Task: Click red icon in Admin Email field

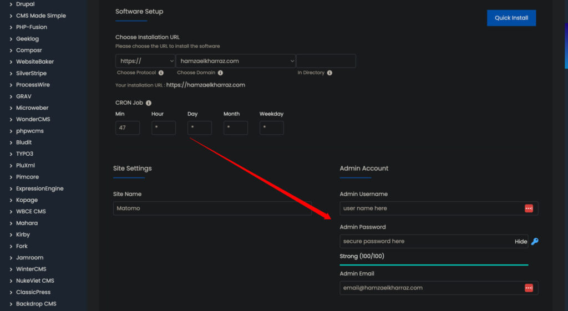Action: pyautogui.click(x=529, y=288)
